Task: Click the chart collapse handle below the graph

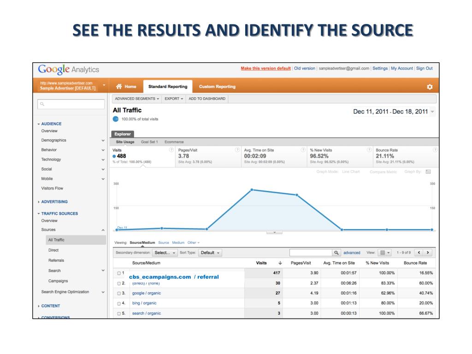Action: point(274,232)
